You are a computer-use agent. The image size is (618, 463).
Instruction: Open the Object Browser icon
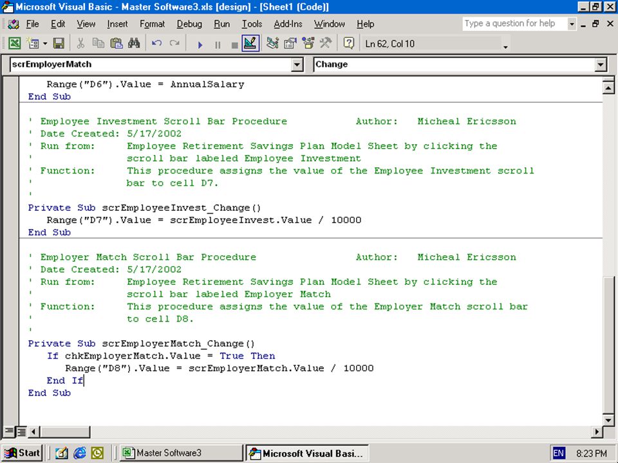coord(308,43)
